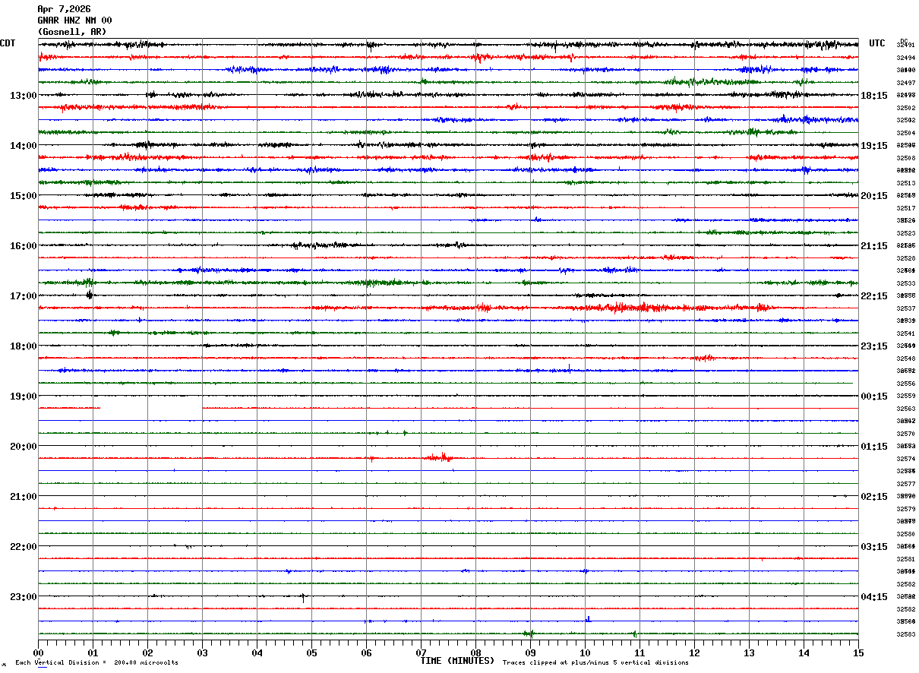Click minute tick label 12 on the axis
Screen dimensions: 919x673
[x=694, y=652]
